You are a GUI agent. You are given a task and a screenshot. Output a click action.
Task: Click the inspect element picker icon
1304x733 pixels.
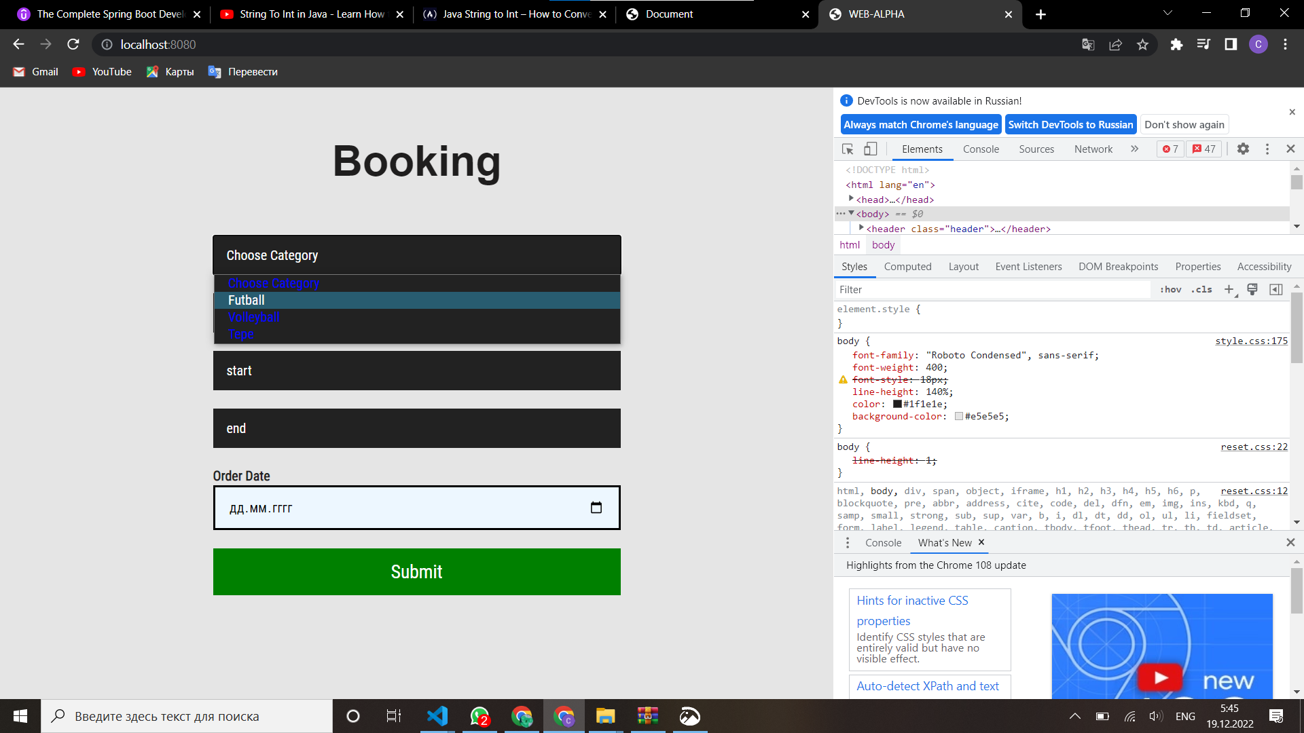[x=848, y=149]
